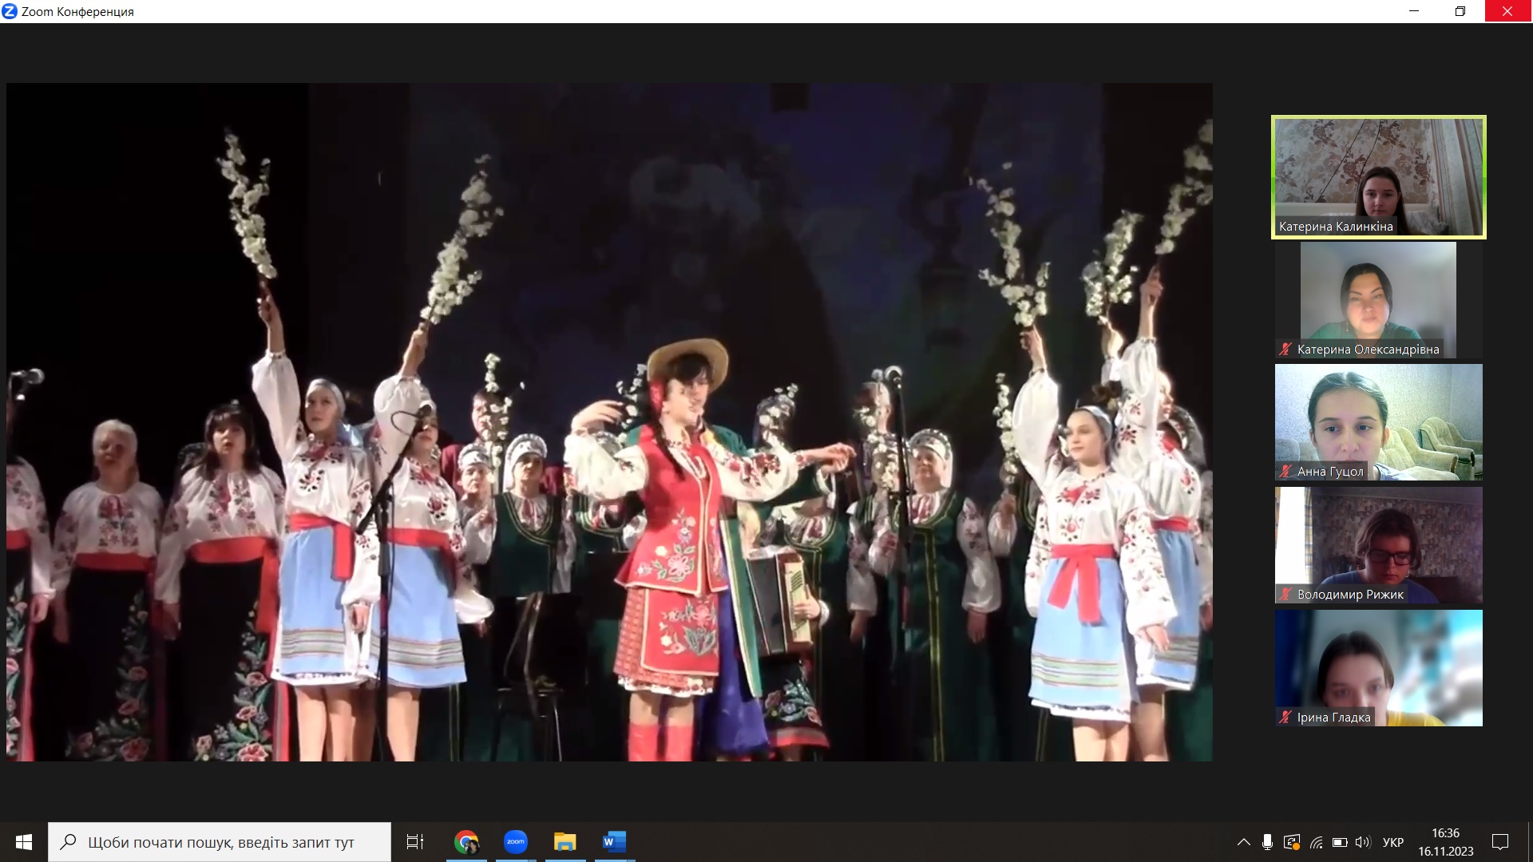The width and height of the screenshot is (1533, 862).
Task: Switch the УКР keyboard language indicator
Action: (1392, 842)
